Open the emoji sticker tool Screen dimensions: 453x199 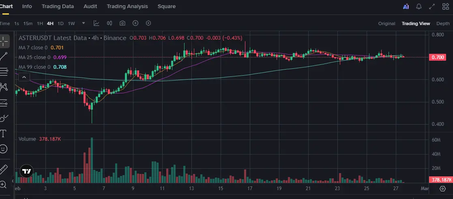point(3,149)
